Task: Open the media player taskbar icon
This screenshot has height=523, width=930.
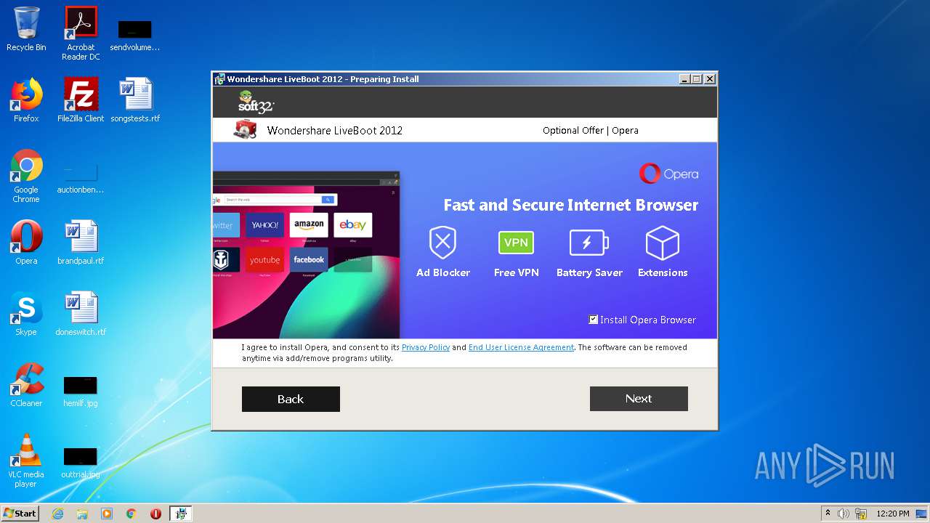Action: click(107, 514)
